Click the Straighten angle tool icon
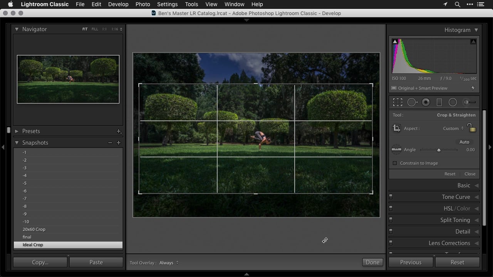493x277 pixels. pos(396,150)
